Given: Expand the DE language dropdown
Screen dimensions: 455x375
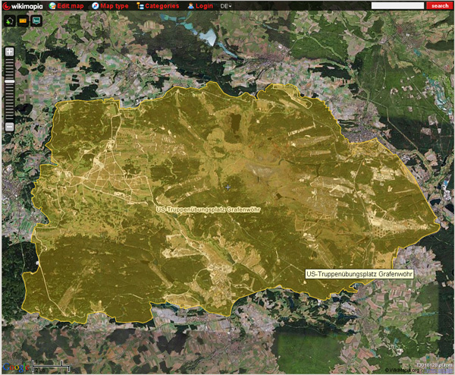Looking at the screenshot, I should pos(226,6).
